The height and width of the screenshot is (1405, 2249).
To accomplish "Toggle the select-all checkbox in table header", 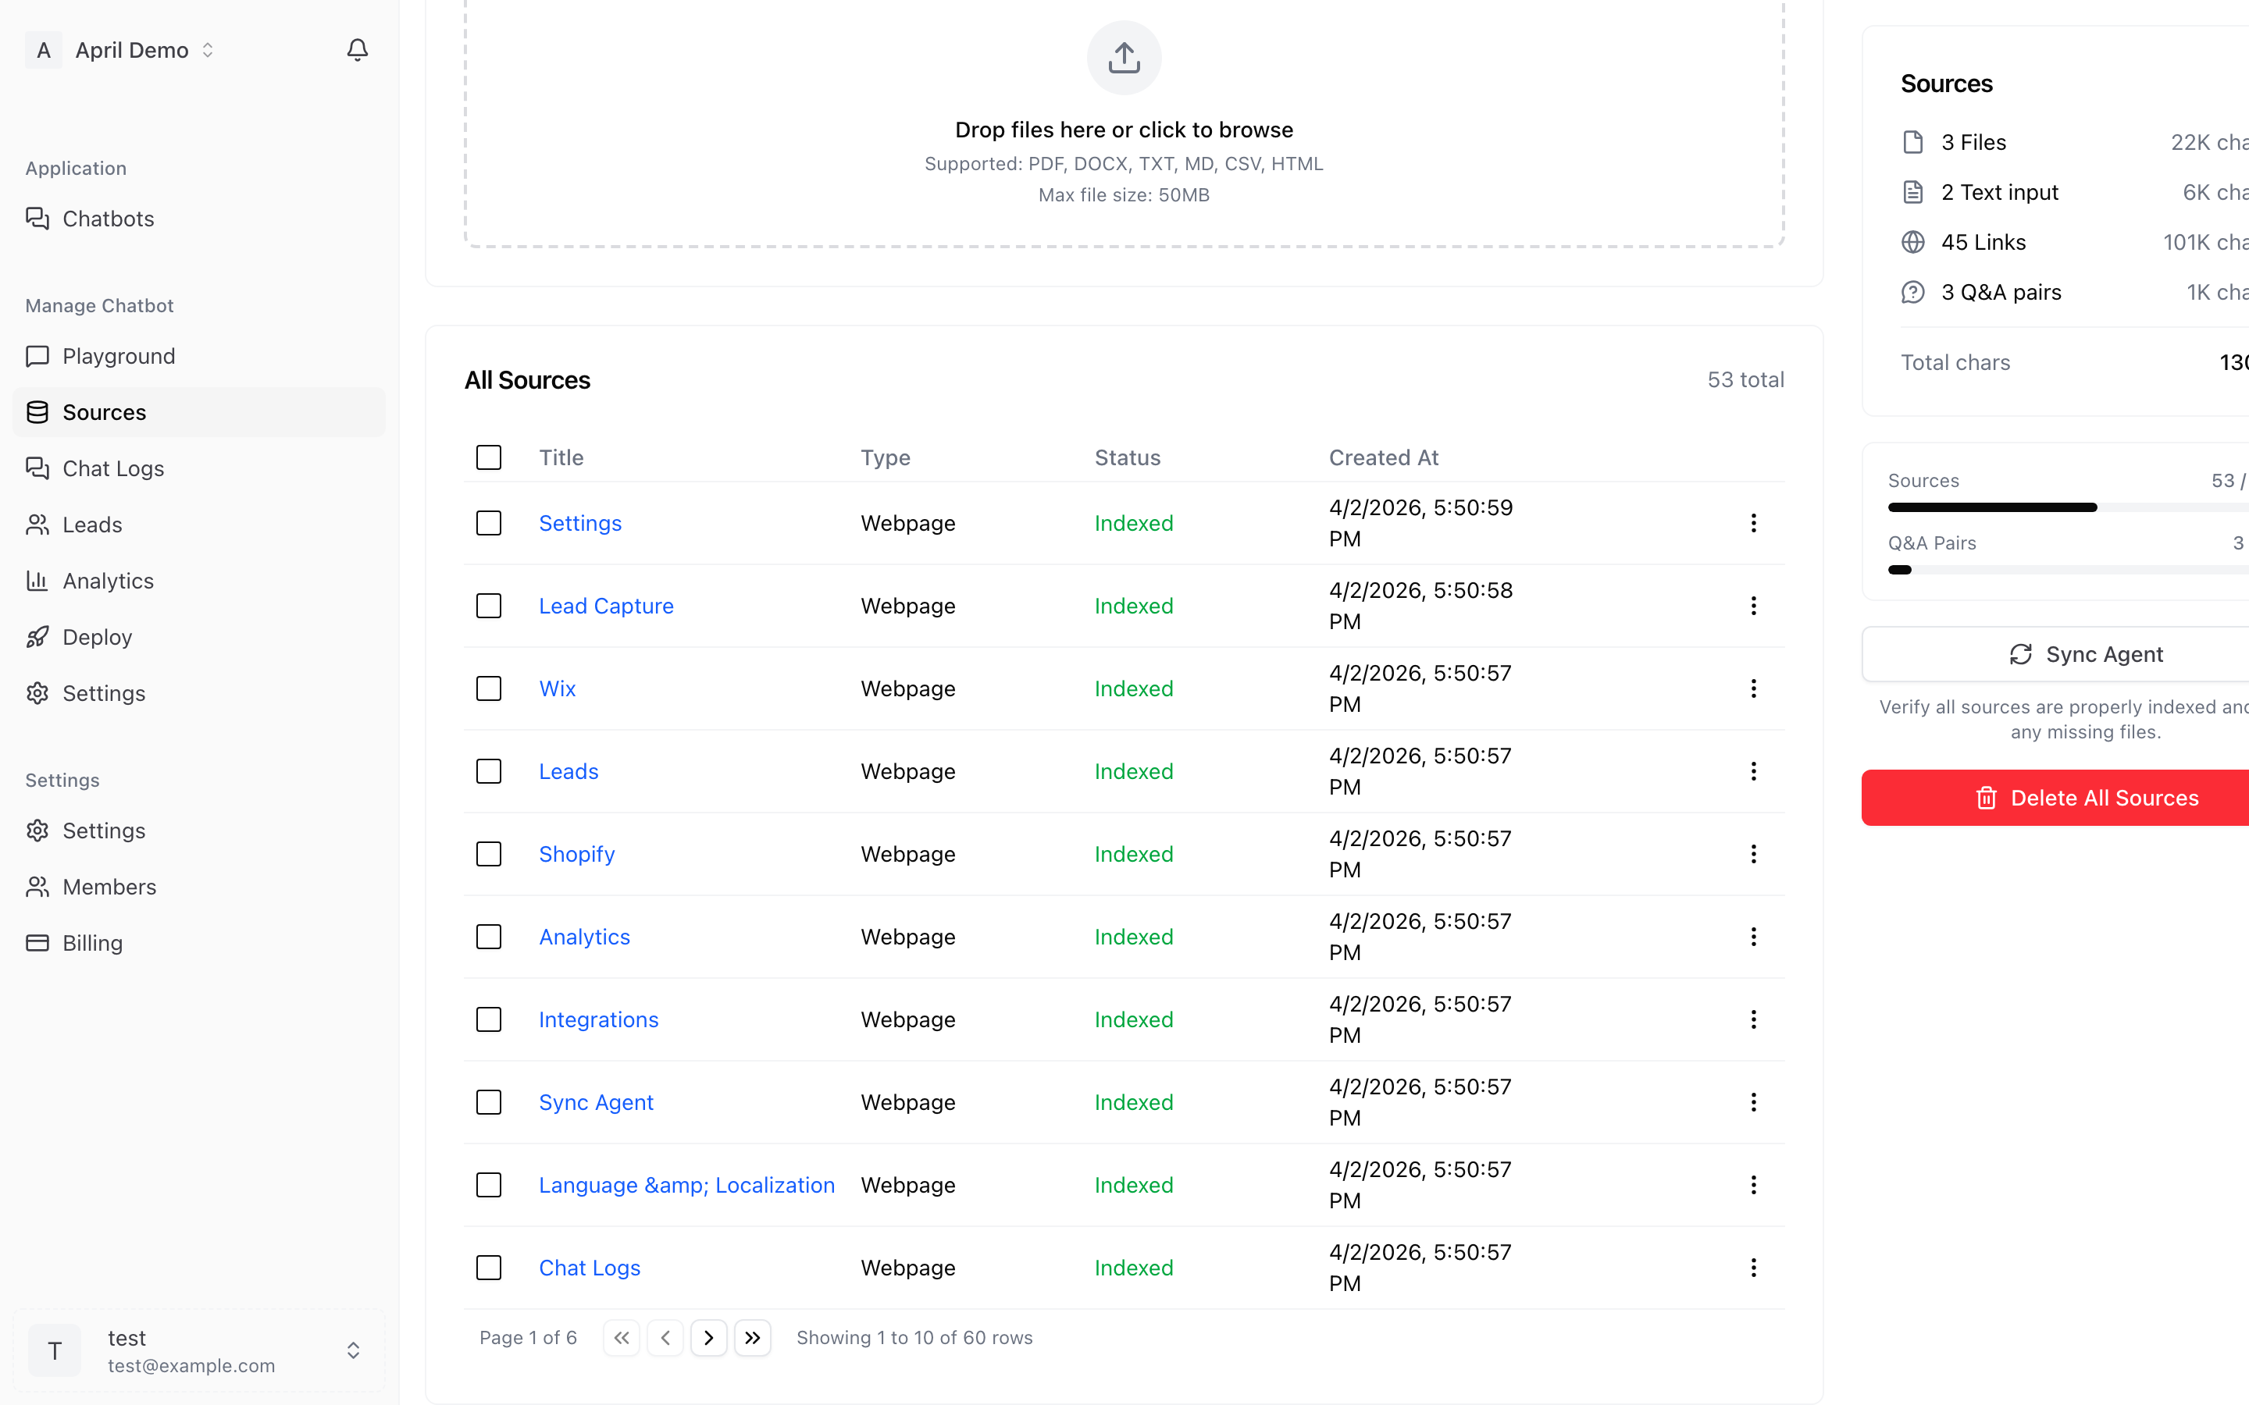I will (489, 457).
